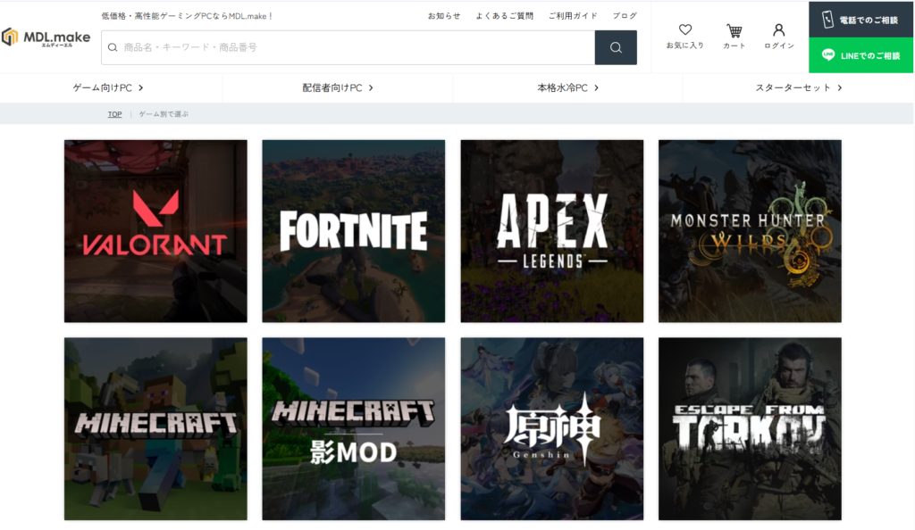Select the VALORANT game tile

155,231
